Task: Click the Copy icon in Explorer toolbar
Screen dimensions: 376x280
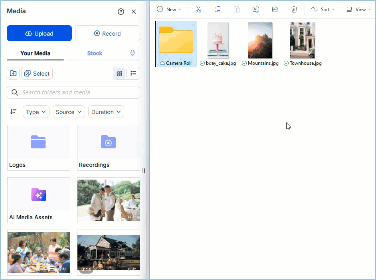Action: point(218,9)
